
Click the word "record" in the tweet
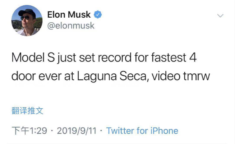point(115,58)
